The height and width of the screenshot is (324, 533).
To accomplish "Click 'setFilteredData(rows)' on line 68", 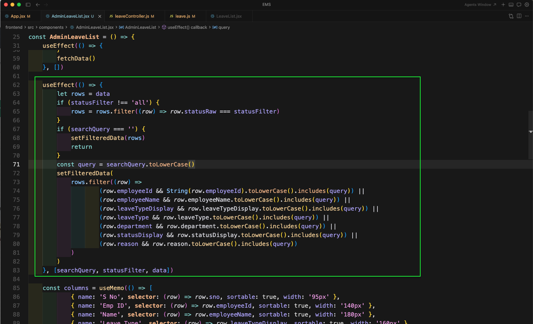I will pos(108,138).
